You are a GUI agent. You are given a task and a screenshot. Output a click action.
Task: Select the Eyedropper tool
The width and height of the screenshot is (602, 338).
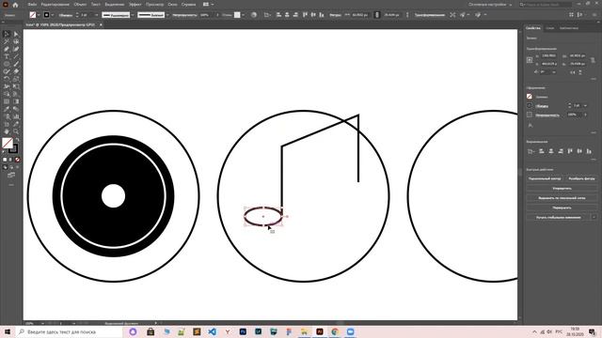pyautogui.click(x=7, y=109)
